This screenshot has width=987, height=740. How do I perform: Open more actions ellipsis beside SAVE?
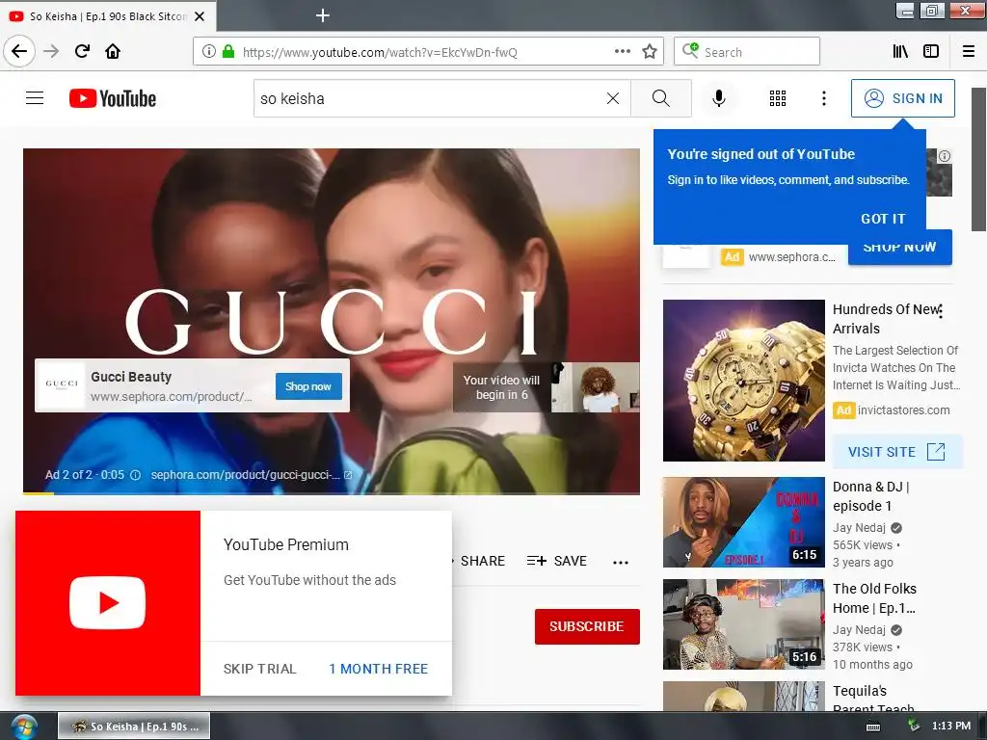click(x=621, y=562)
